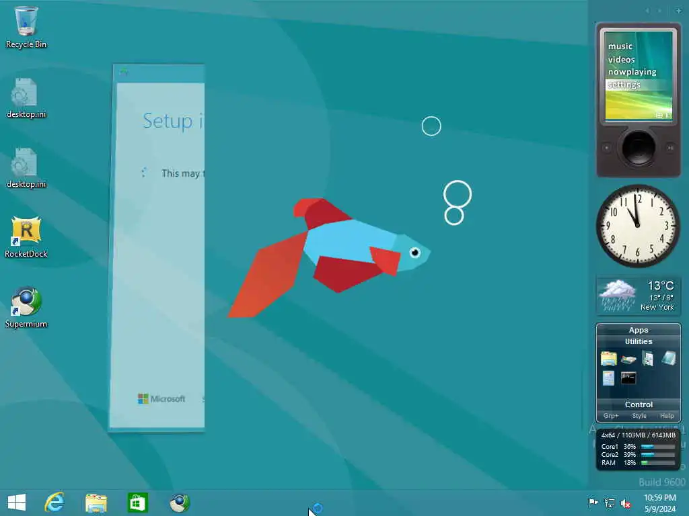This screenshot has height=516, width=689.
Task: Select the lower desktop.ini file above RocketDock
Action: click(26, 168)
